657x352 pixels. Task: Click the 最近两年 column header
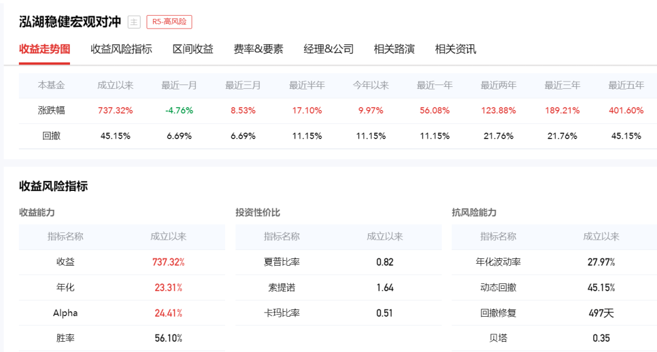[x=498, y=85]
